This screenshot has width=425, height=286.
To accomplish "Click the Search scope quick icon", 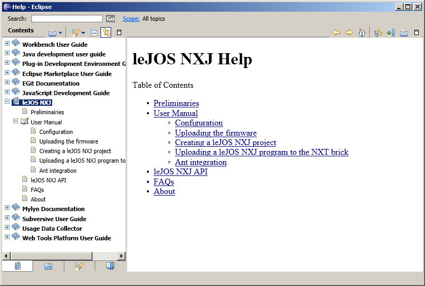I will 76,33.
